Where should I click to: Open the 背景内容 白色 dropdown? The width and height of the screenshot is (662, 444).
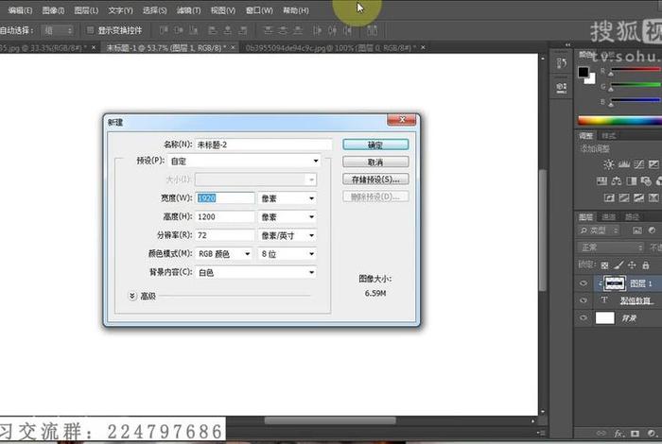(256, 272)
